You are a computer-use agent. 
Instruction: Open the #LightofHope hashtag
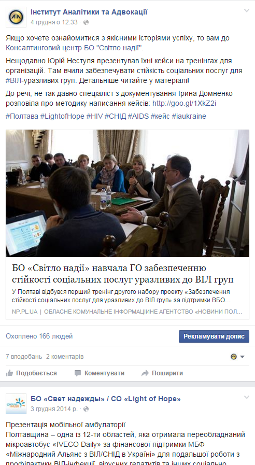click(x=62, y=116)
